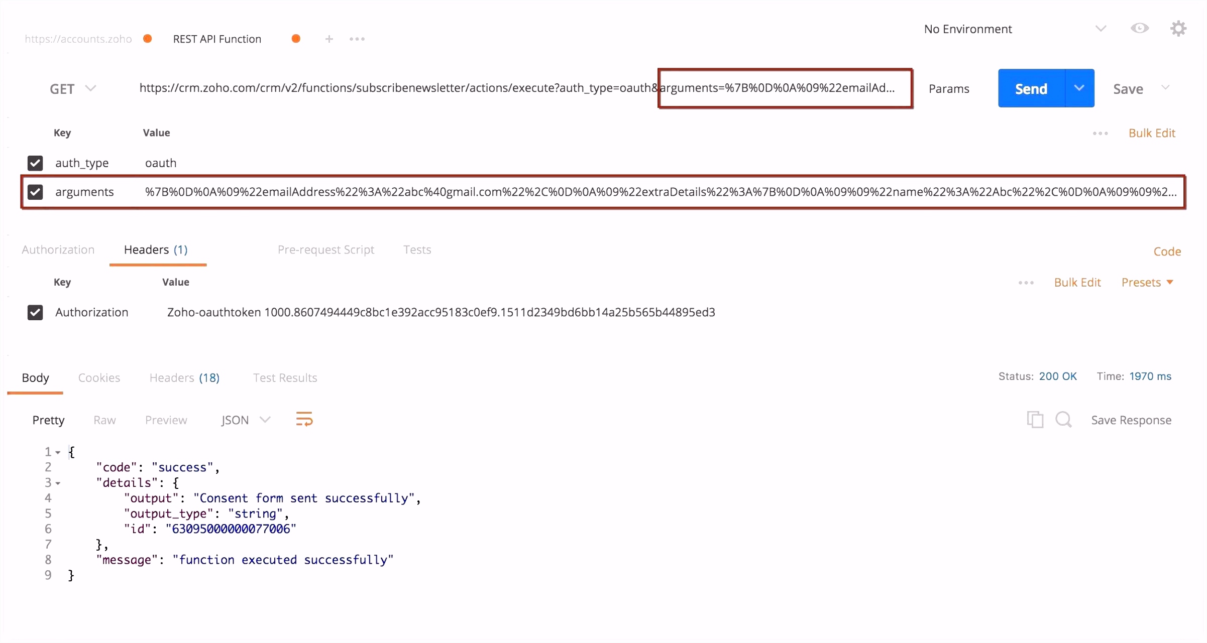1207x643 pixels.
Task: Expand the Send button dropdown arrow
Action: [1079, 88]
